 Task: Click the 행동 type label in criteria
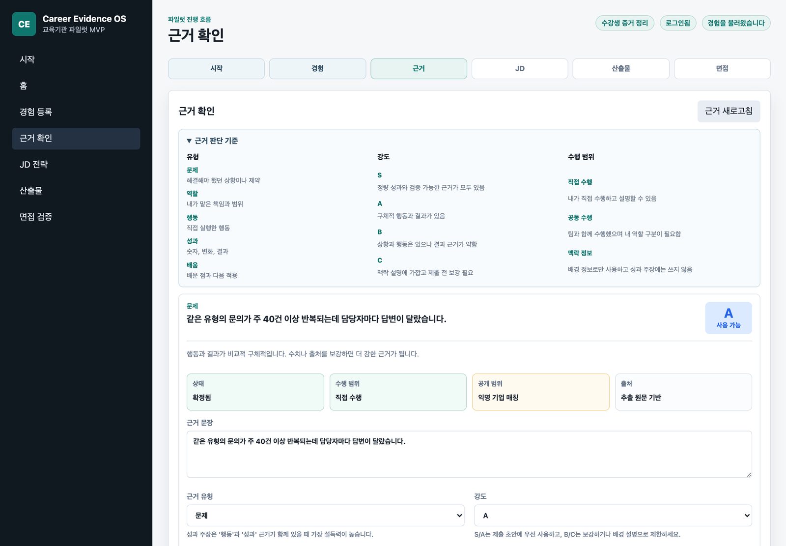pos(192,217)
